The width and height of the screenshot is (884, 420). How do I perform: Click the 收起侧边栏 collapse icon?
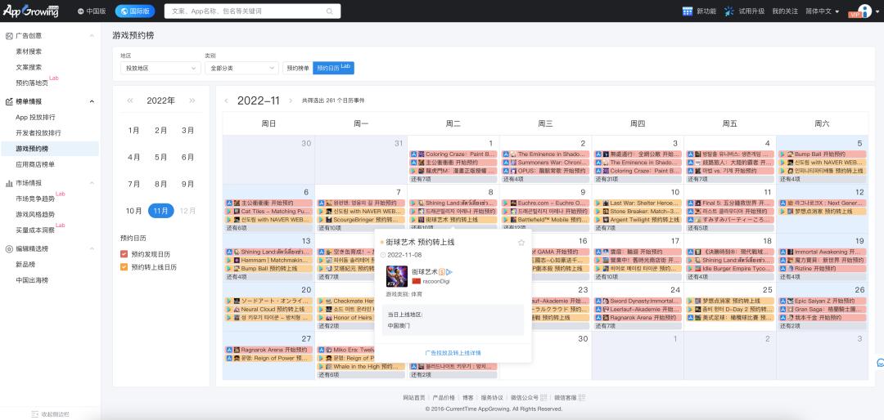click(35, 413)
